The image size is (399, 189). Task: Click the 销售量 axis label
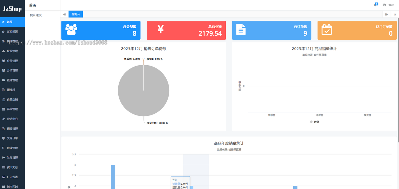272,115
